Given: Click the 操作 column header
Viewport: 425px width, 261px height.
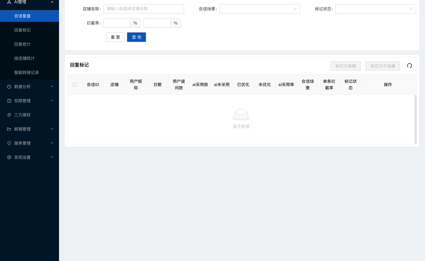Looking at the screenshot, I should coord(388,85).
